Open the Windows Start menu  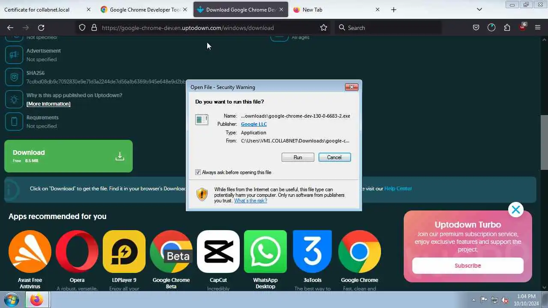coord(12,300)
